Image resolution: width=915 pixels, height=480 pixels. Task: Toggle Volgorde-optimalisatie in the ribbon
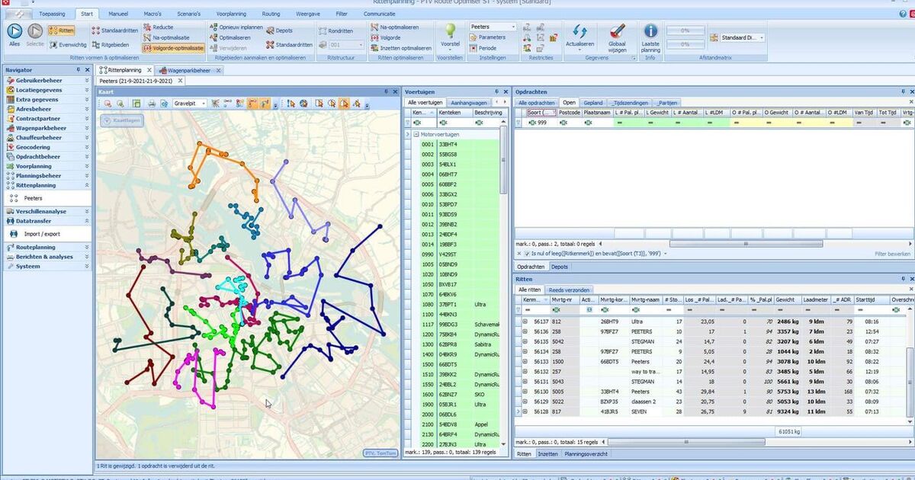[172, 47]
